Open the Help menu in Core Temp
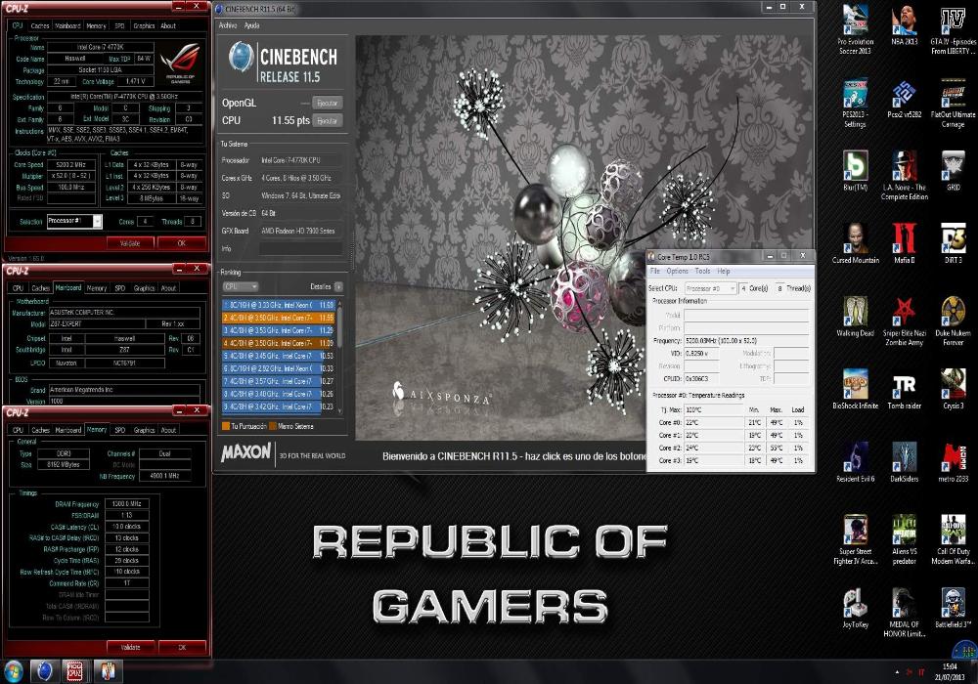This screenshot has height=684, width=978. point(724,271)
